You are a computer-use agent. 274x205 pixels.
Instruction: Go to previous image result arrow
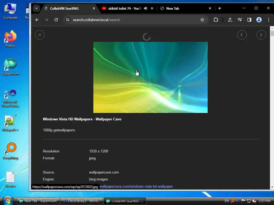(242, 35)
